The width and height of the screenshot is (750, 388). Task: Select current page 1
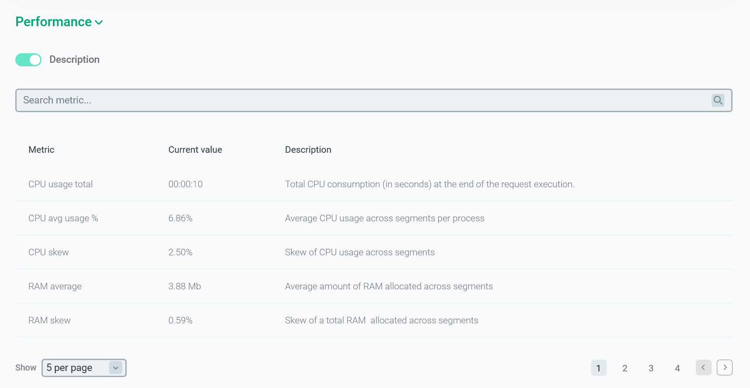[598, 368]
